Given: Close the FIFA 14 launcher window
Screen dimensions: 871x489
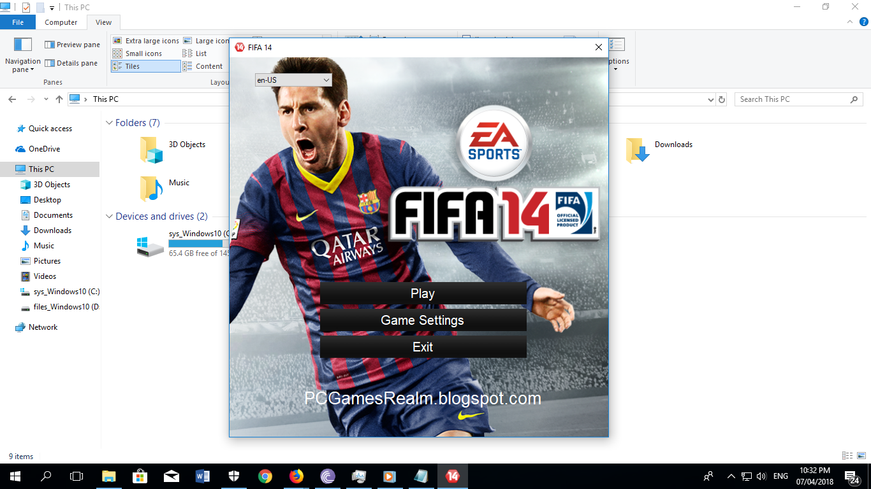Looking at the screenshot, I should point(598,47).
